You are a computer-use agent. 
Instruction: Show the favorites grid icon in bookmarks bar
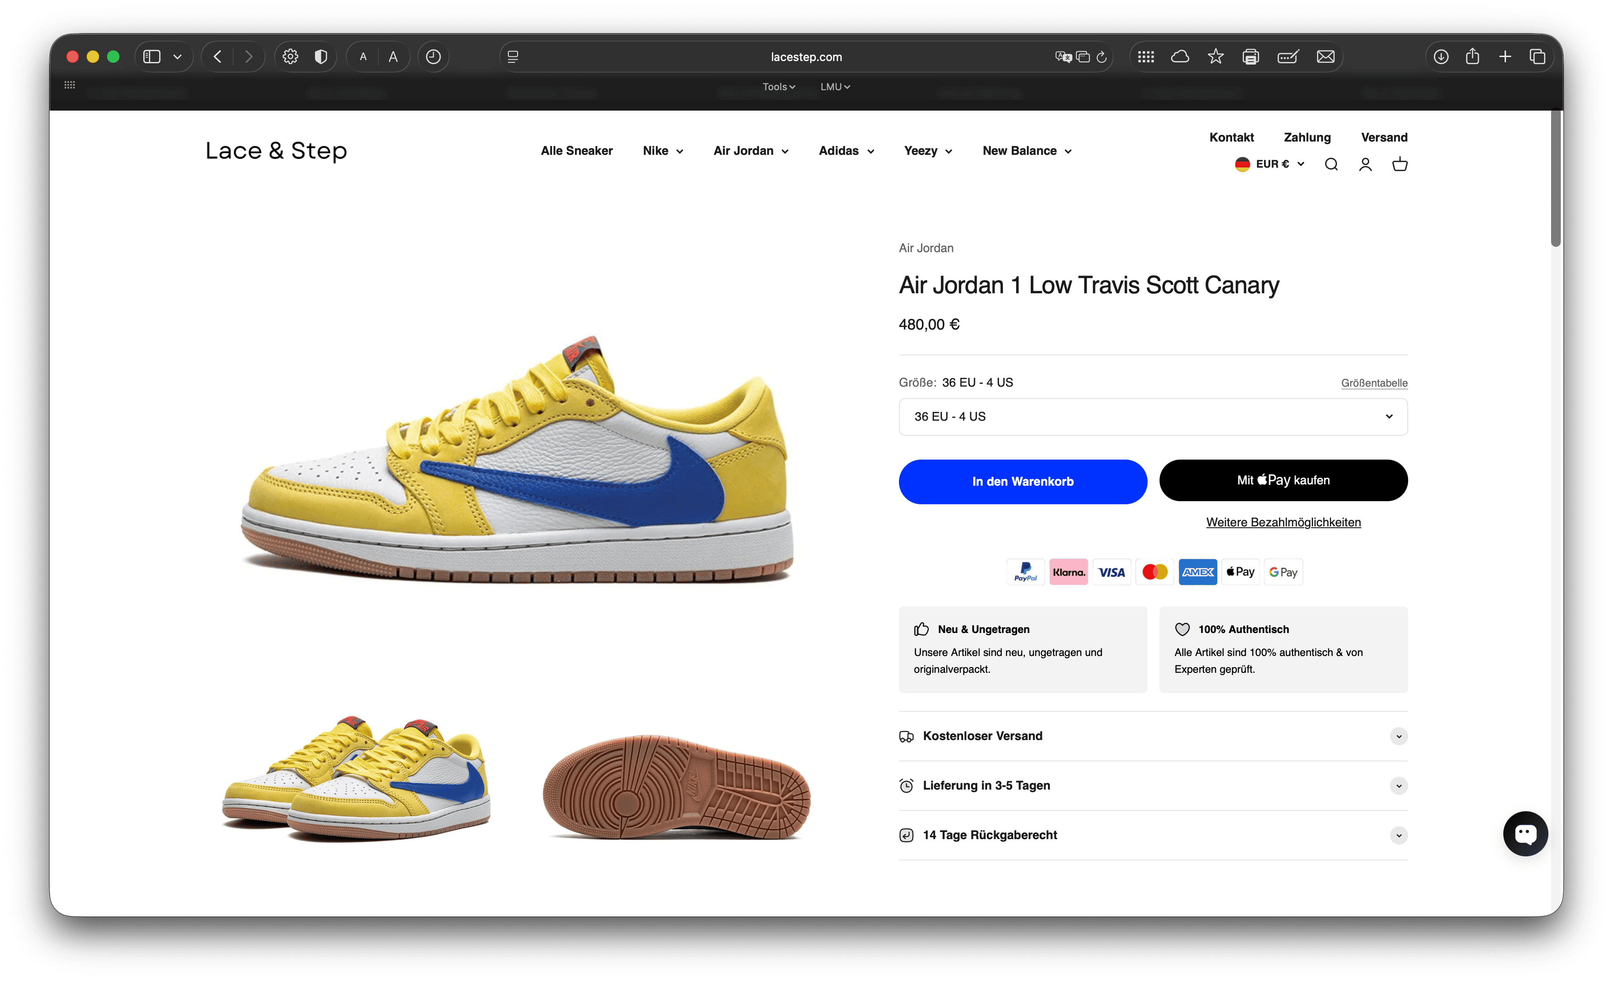69,85
